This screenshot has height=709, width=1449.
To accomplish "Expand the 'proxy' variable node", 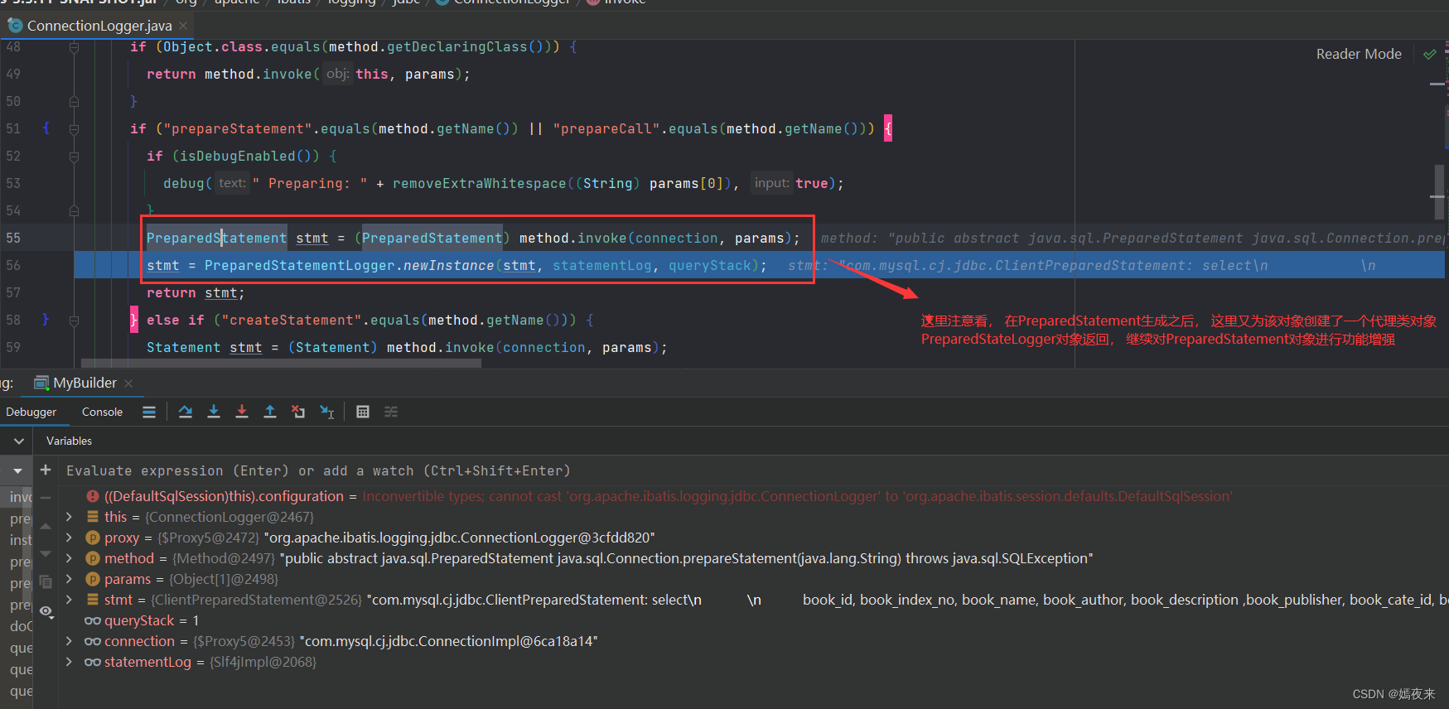I will point(69,538).
